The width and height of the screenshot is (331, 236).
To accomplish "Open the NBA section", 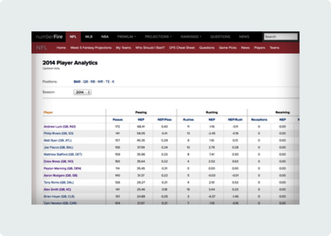I will (105, 37).
